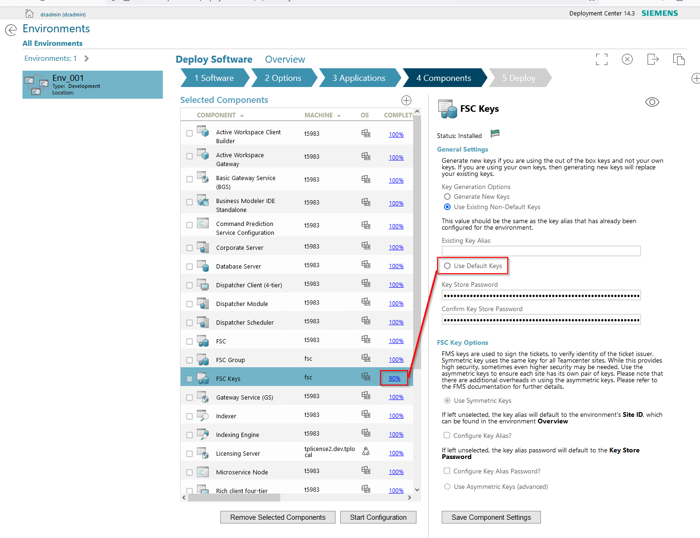Click Remove Selected Components button
The height and width of the screenshot is (538, 700).
[278, 517]
